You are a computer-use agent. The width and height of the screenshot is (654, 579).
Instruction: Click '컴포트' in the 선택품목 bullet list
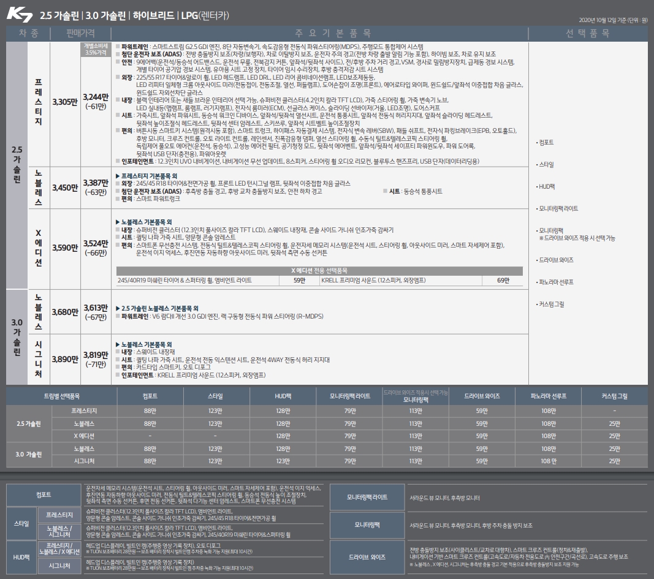(x=546, y=143)
